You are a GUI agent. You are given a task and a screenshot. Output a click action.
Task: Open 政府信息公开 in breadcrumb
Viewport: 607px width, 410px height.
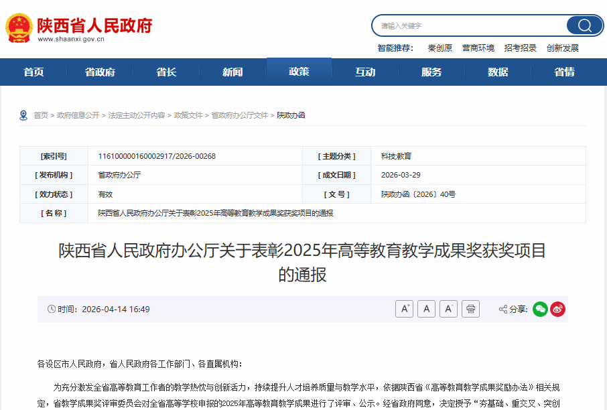78,115
